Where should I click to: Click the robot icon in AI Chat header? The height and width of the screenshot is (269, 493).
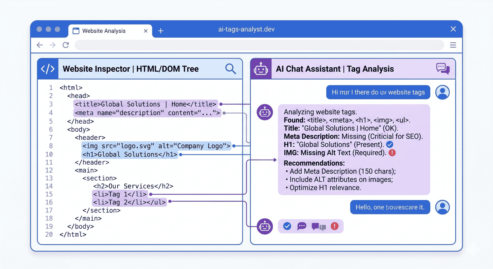(x=261, y=69)
